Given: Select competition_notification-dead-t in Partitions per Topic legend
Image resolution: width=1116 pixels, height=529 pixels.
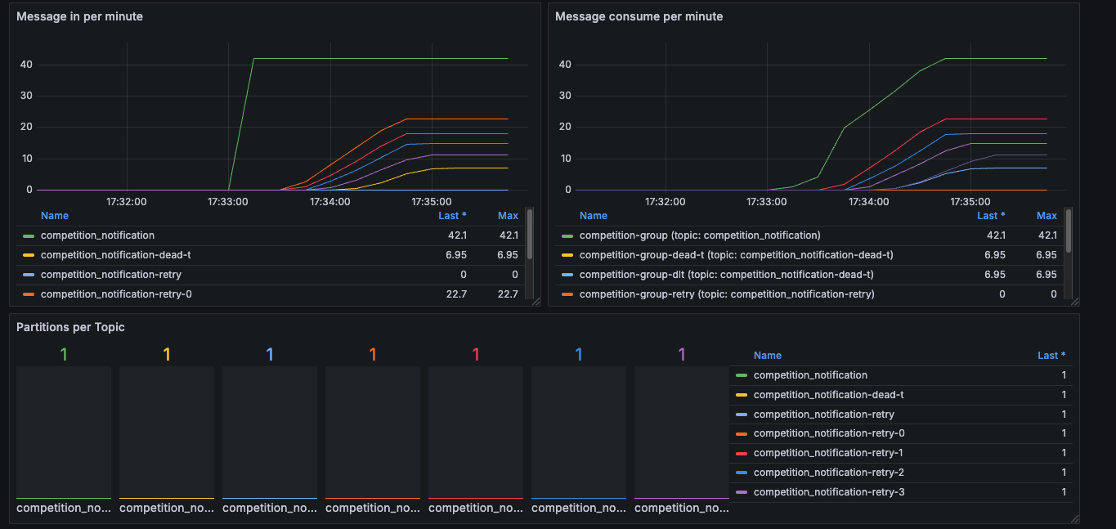Looking at the screenshot, I should (828, 395).
